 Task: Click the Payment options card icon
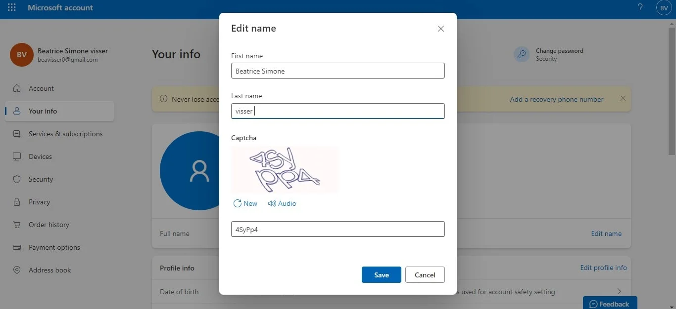[17, 247]
